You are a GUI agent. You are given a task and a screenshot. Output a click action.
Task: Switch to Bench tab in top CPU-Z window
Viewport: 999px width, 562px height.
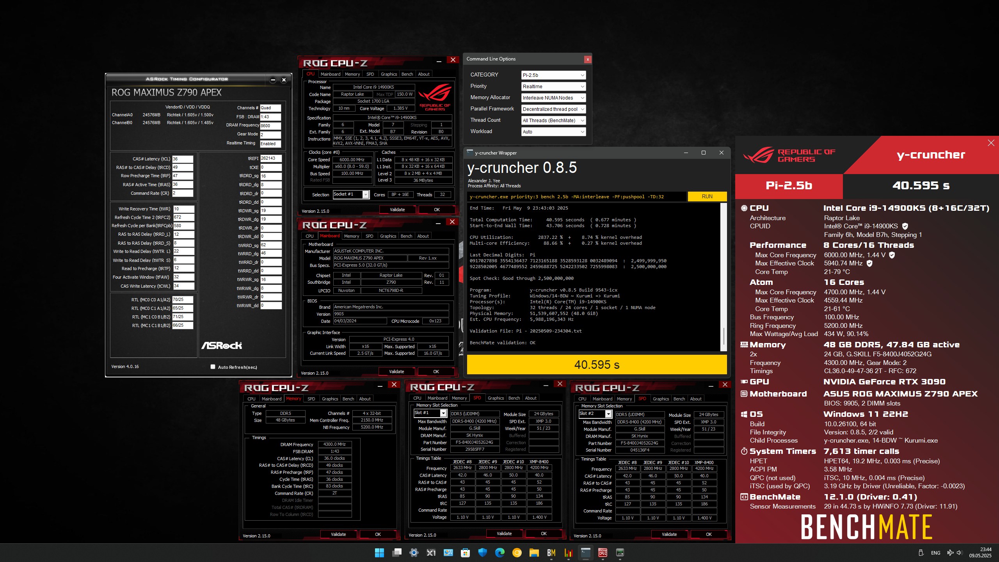(x=407, y=74)
